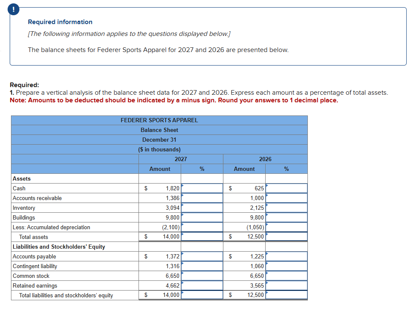This screenshot has height=310, width=413.
Task: Click the 'Liabilities and Stockholders' Equity' row label
Action: click(59, 247)
